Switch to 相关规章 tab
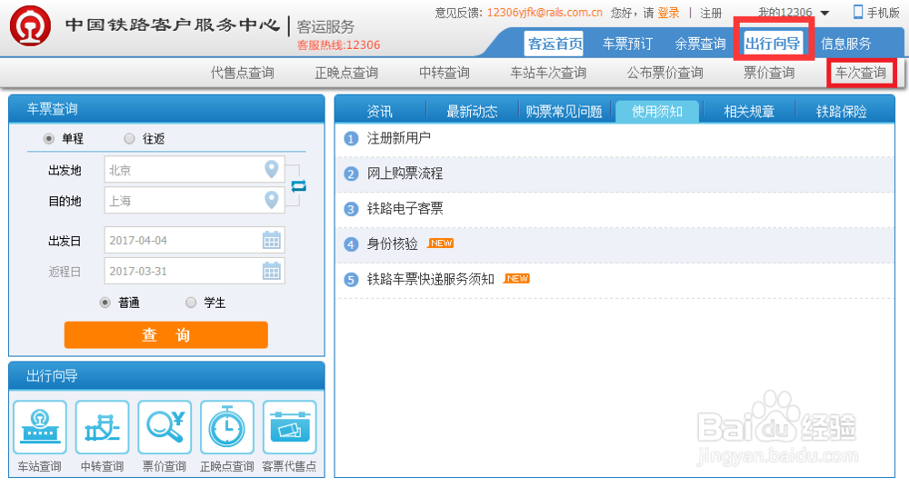The width and height of the screenshot is (909, 487). [x=749, y=112]
